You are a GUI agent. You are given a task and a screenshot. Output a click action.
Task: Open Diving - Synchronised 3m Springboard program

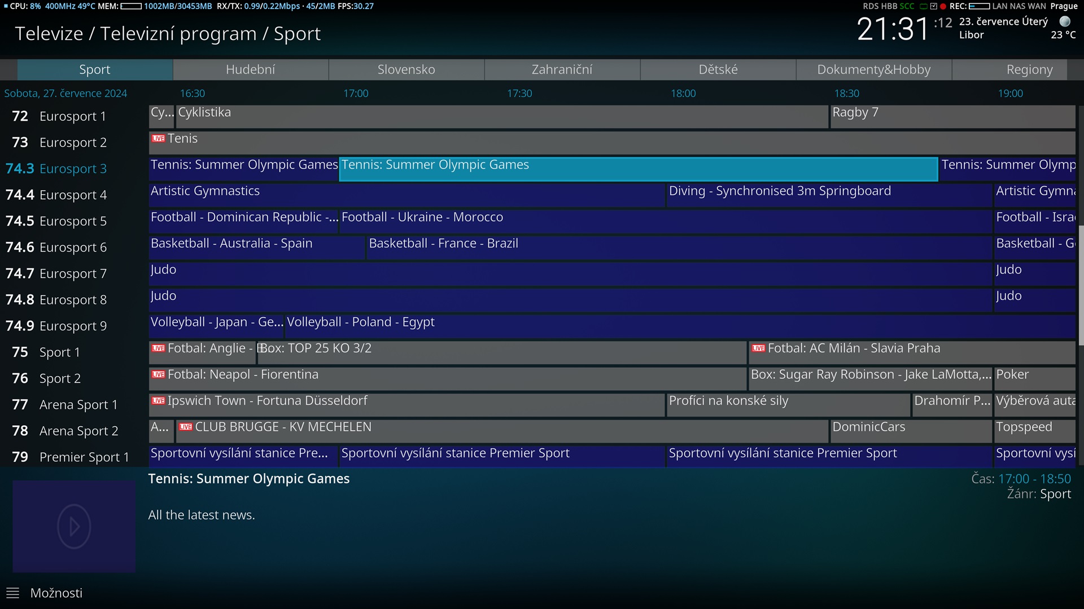click(779, 191)
